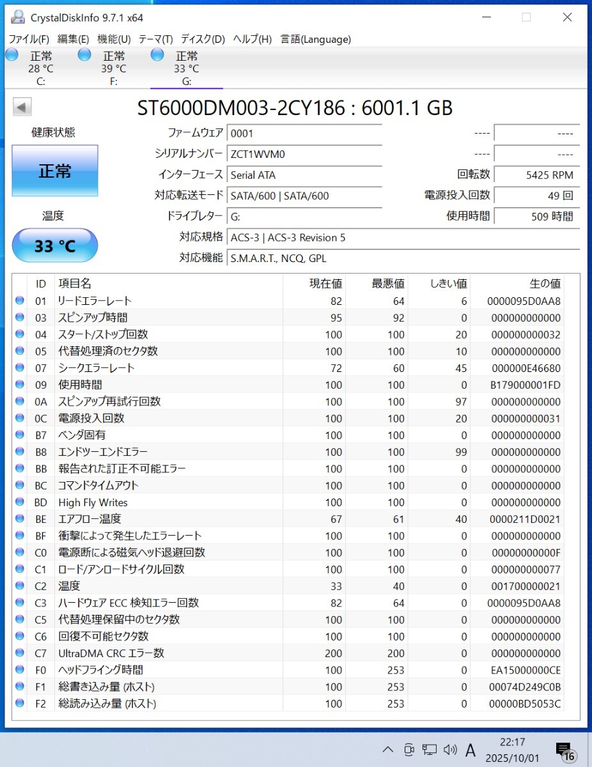Click status icon for ロード/アンロードサイクル回数 row

pos(20,569)
